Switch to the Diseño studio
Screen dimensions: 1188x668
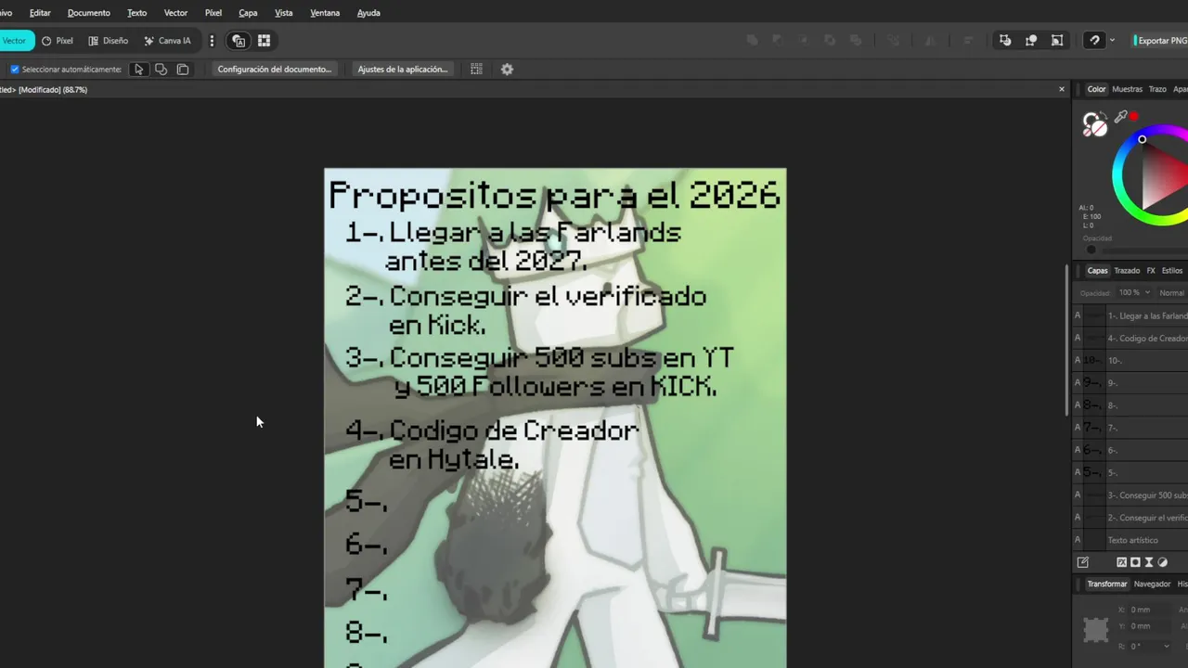tap(109, 41)
